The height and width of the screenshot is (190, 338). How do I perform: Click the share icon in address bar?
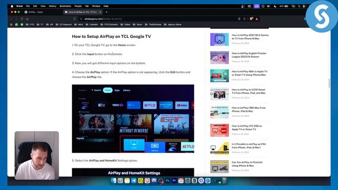coord(245,19)
